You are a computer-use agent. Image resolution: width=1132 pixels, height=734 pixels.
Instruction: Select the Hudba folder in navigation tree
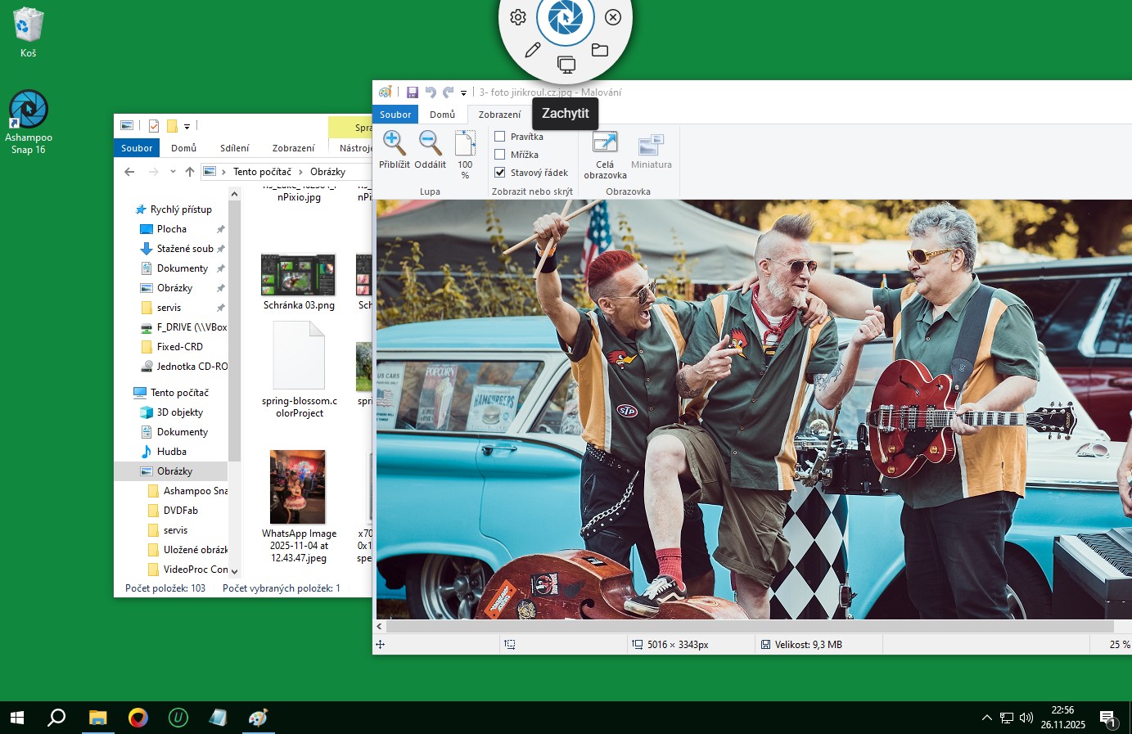[172, 452]
